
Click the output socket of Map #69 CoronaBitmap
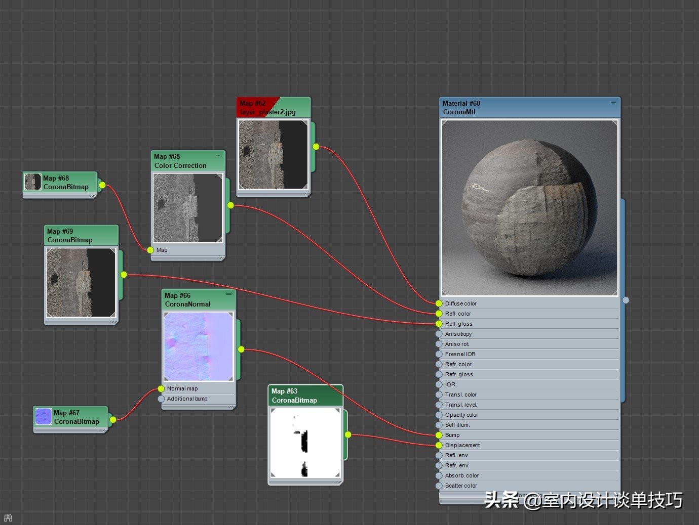click(124, 275)
